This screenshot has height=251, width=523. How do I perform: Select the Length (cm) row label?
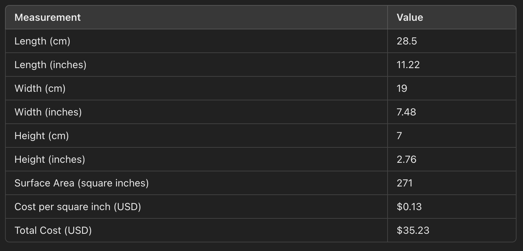(x=42, y=41)
